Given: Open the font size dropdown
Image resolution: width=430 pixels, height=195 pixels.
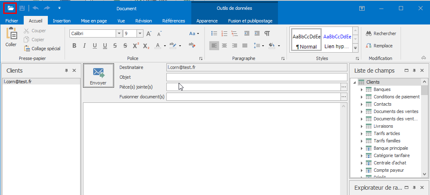Looking at the screenshot, I should point(140,33).
